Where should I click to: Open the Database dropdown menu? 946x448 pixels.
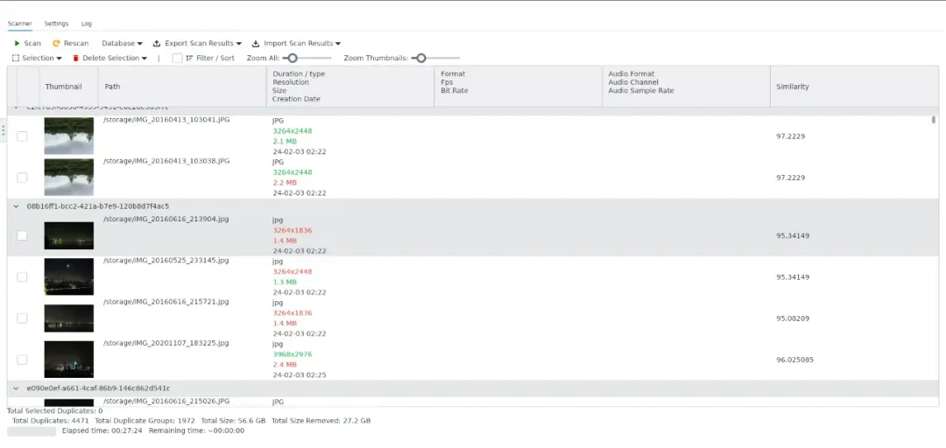[122, 43]
